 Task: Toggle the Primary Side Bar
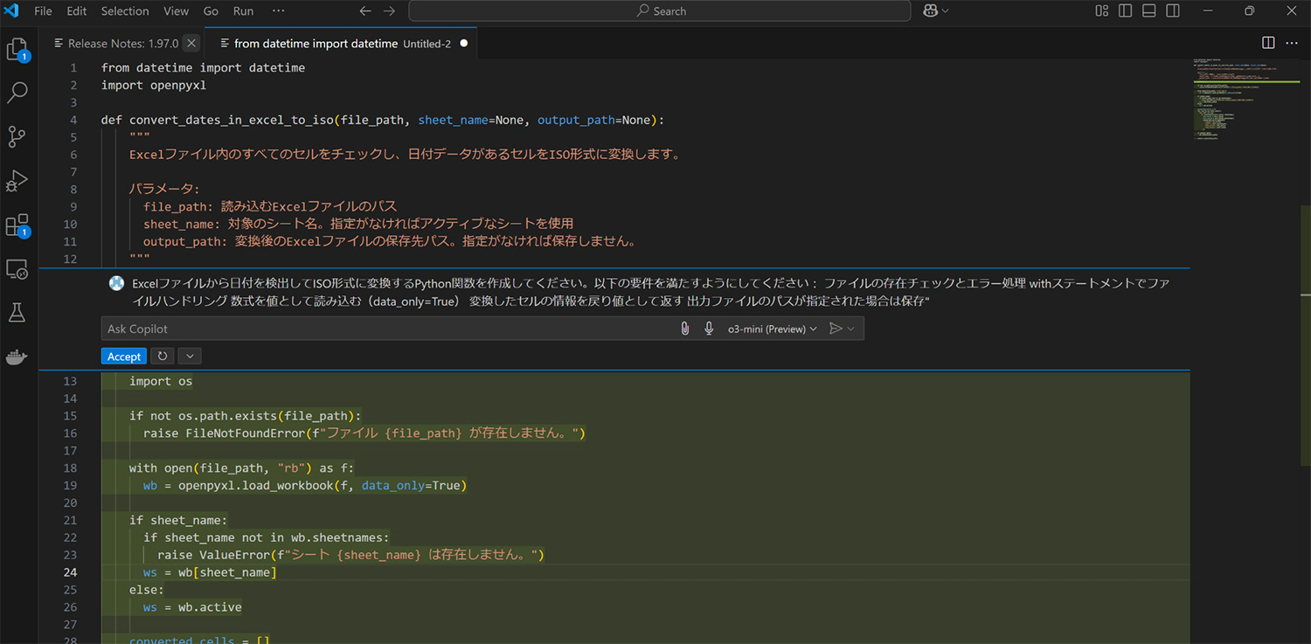(x=1126, y=11)
